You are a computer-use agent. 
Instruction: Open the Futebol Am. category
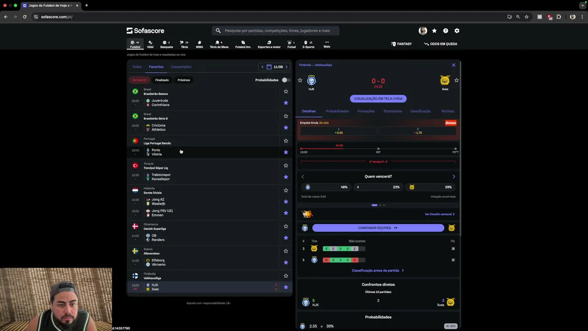click(x=243, y=44)
